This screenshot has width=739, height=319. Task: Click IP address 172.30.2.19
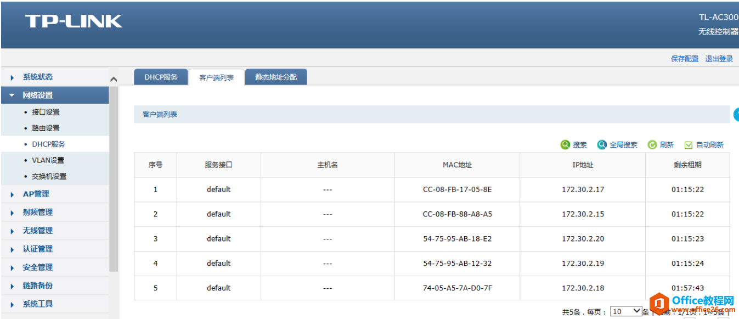(x=583, y=264)
